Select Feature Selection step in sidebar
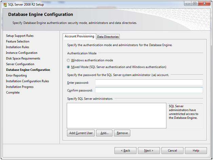Viewport: 213px width, 160px height. tap(18, 41)
